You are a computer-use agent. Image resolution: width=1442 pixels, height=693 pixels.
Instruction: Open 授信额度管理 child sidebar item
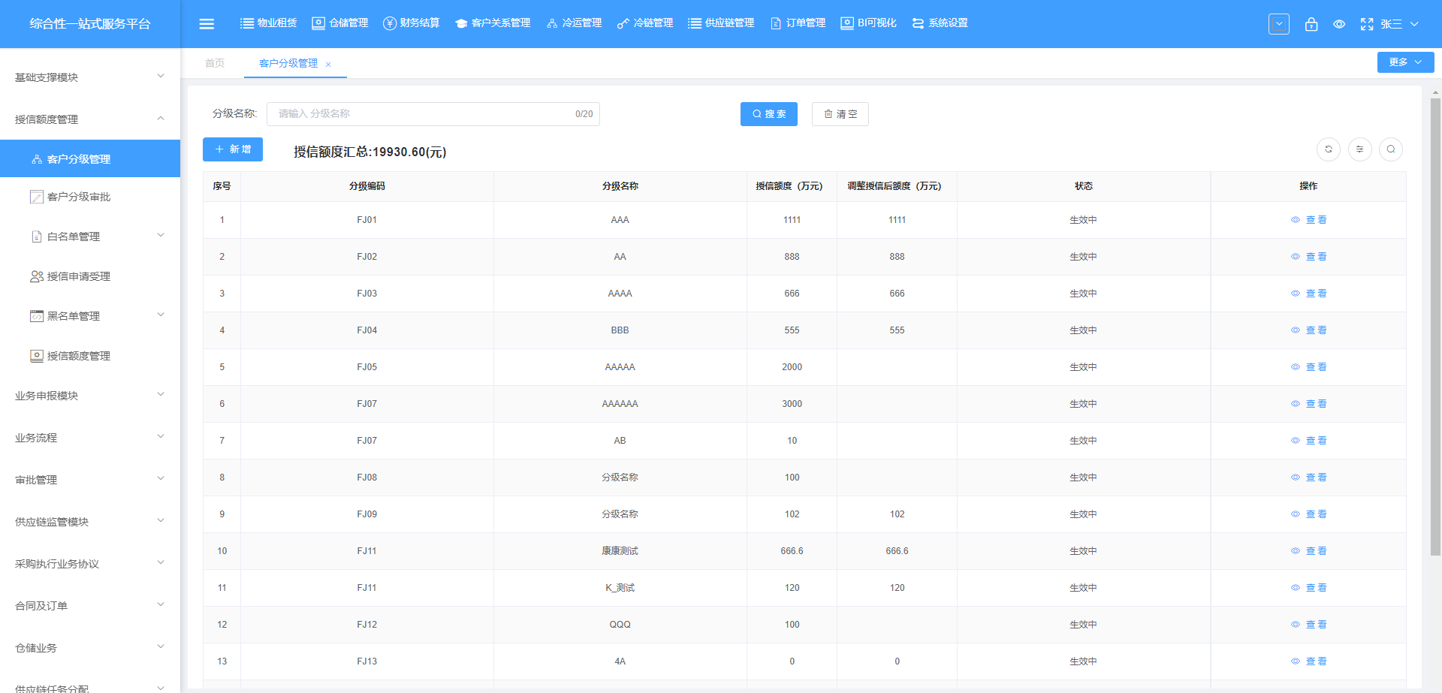click(x=90, y=356)
